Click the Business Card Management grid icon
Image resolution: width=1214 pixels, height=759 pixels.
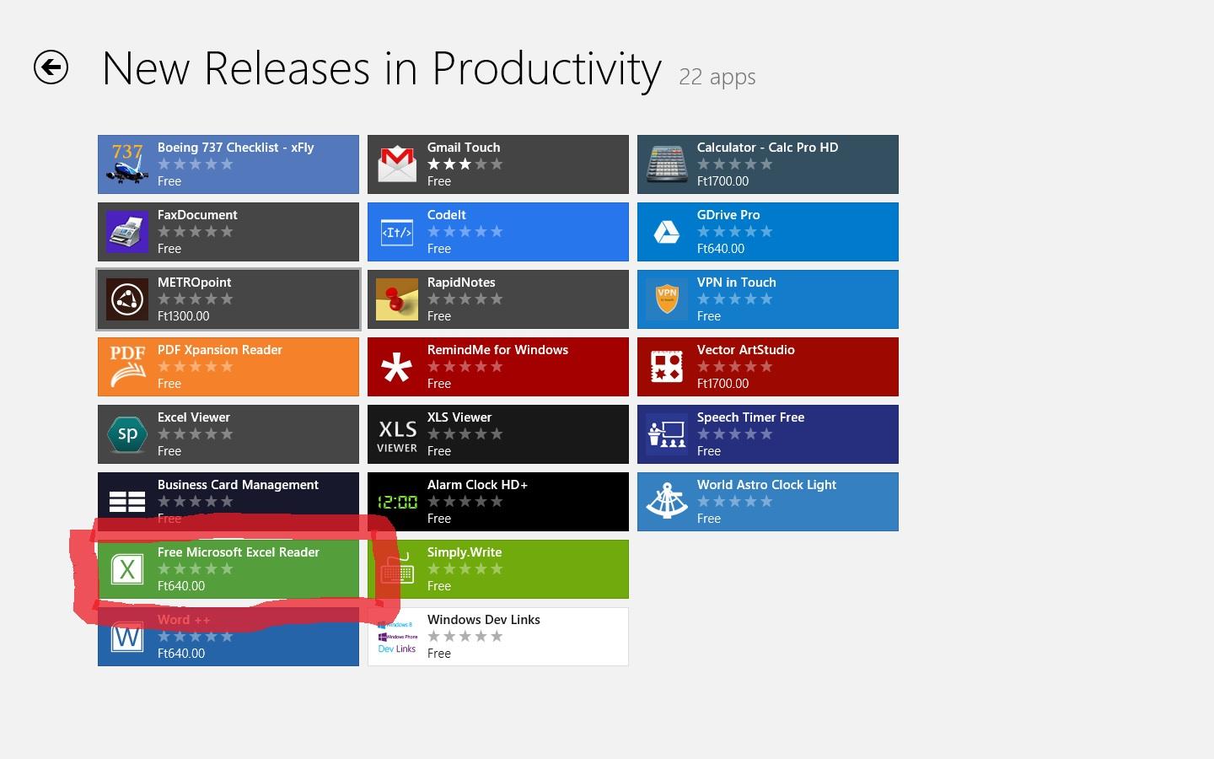[127, 502]
